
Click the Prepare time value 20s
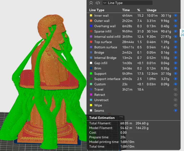123,137
